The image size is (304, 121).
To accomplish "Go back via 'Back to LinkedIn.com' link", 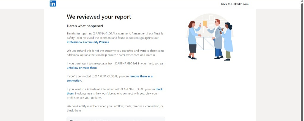I will (235, 4).
